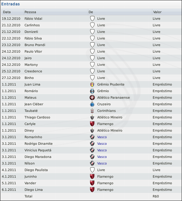Click Flamengo badge in Diego Lima's row
This screenshot has width=182, height=201.
coord(92,190)
